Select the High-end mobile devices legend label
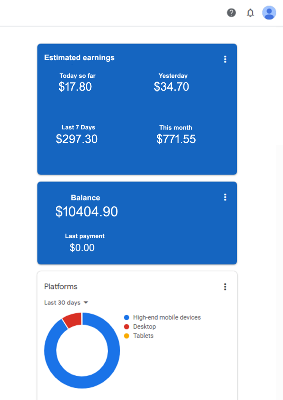Viewport: 283px width, 400px height. [167, 318]
